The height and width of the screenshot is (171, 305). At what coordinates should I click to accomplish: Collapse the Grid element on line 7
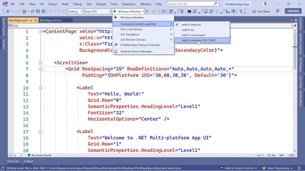pos(40,69)
